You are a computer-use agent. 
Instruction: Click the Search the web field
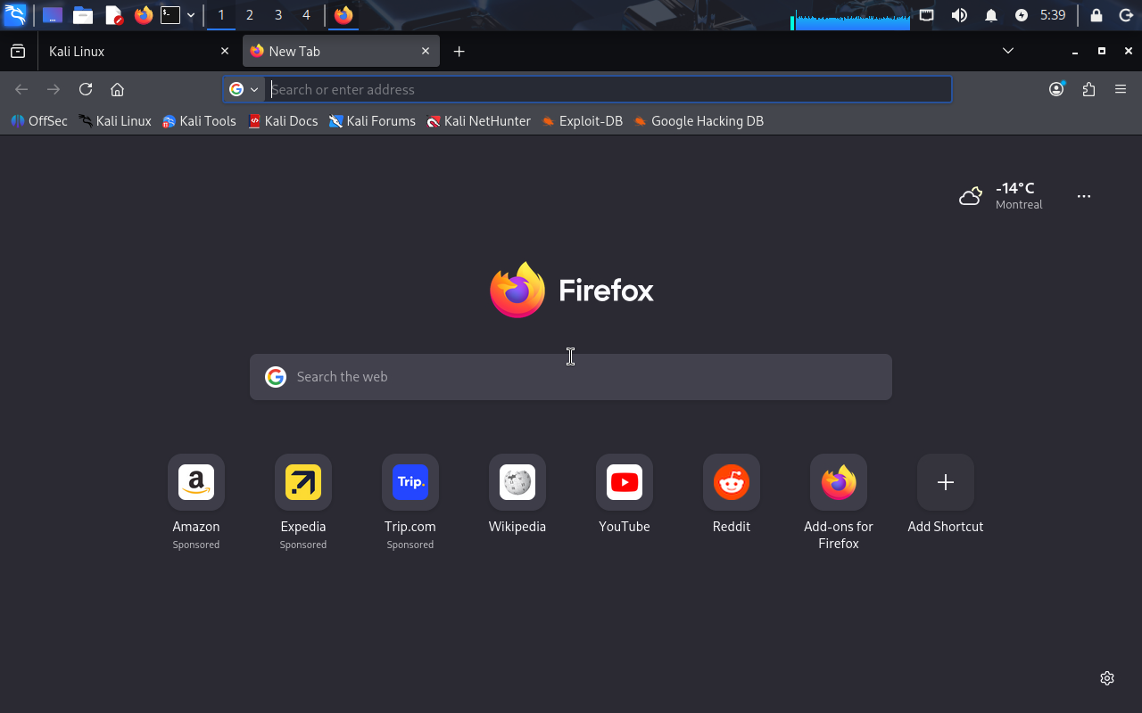pos(571,377)
